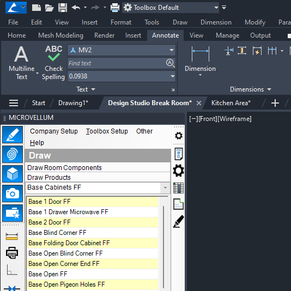Open the Toolbox Default workspace dropdown
The height and width of the screenshot is (291, 291).
pos(171,8)
